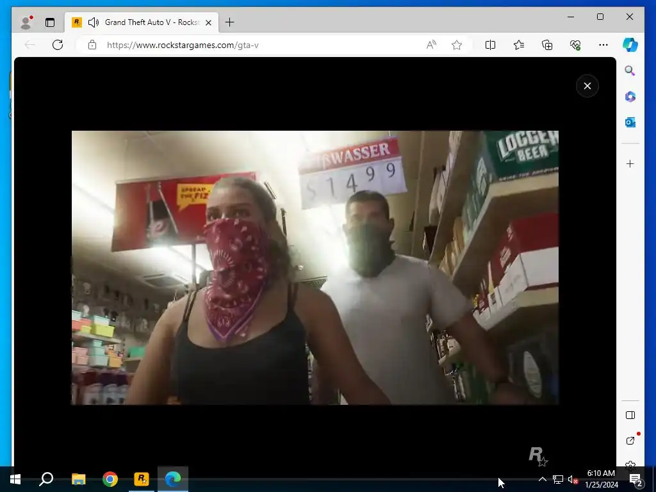Launch Copilot in Edge
Screen dimensions: 656x492
click(630, 45)
